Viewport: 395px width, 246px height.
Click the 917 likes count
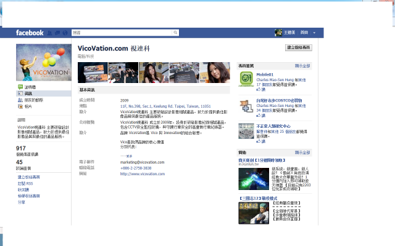click(21, 148)
